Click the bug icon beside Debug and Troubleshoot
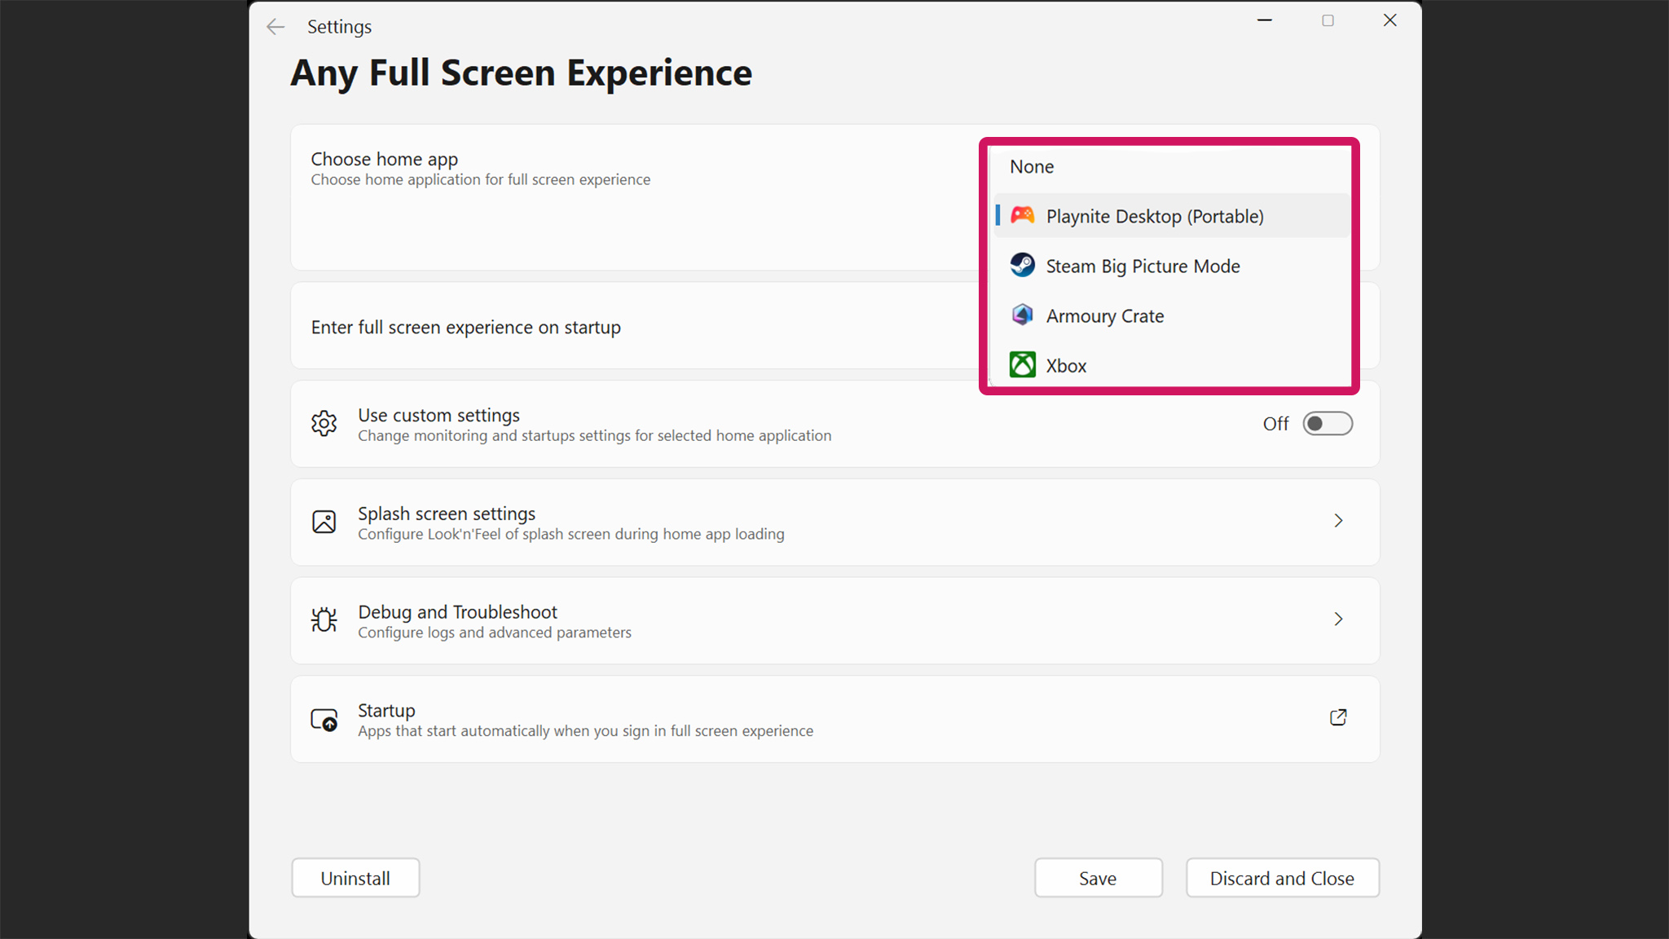1669x939 pixels. pos(324,619)
